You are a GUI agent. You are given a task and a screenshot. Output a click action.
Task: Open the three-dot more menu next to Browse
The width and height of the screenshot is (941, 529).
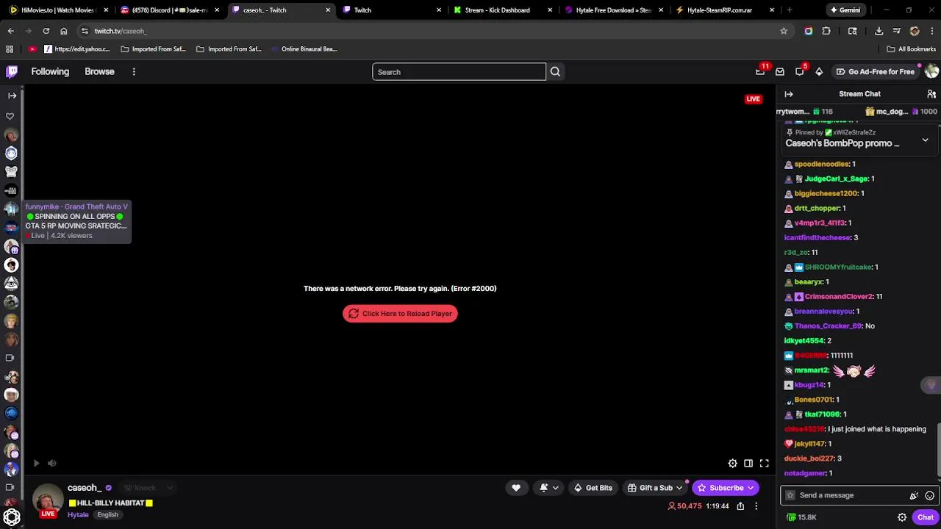[x=134, y=71]
